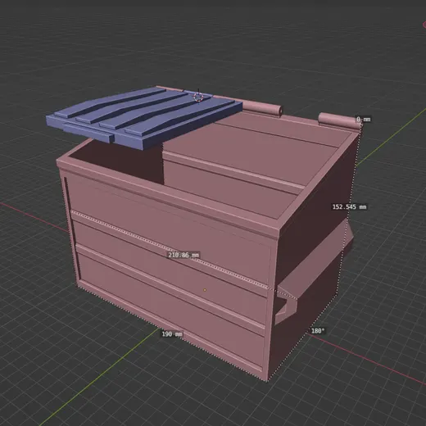
Task: Select the left hinge cylinder on dumpster
Action: coord(262,107)
